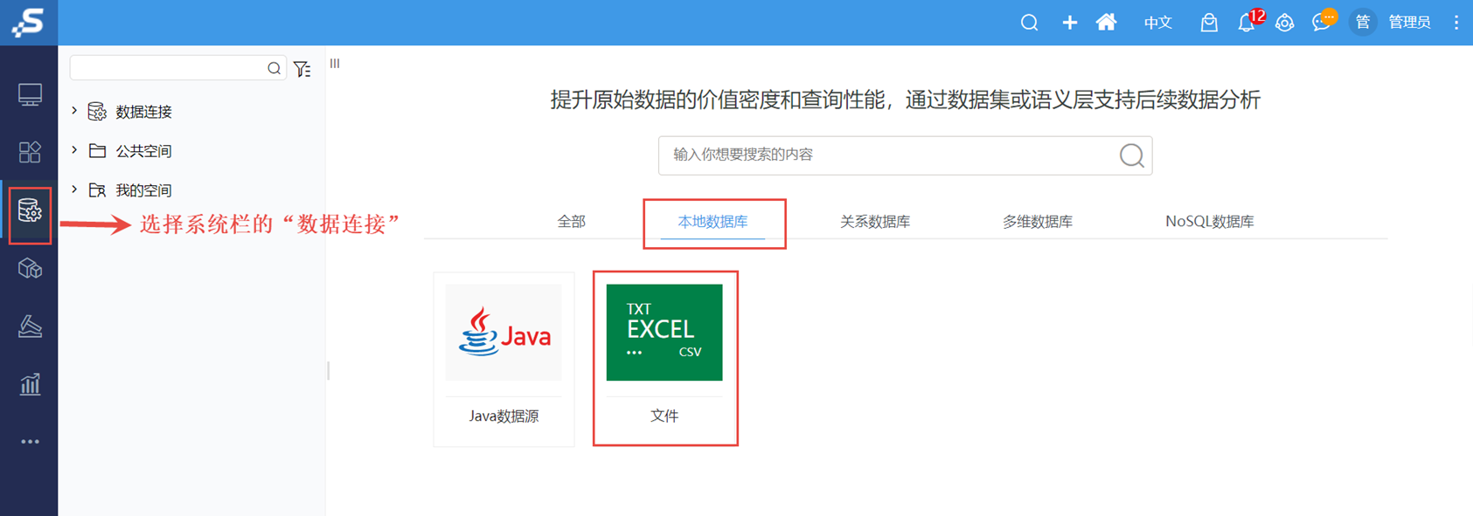Click the main content search box
This screenshot has height=516, width=1473.
click(905, 155)
